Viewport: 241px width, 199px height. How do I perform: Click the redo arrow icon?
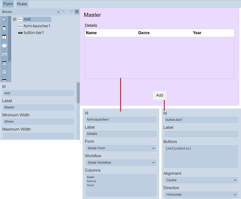(71, 12)
